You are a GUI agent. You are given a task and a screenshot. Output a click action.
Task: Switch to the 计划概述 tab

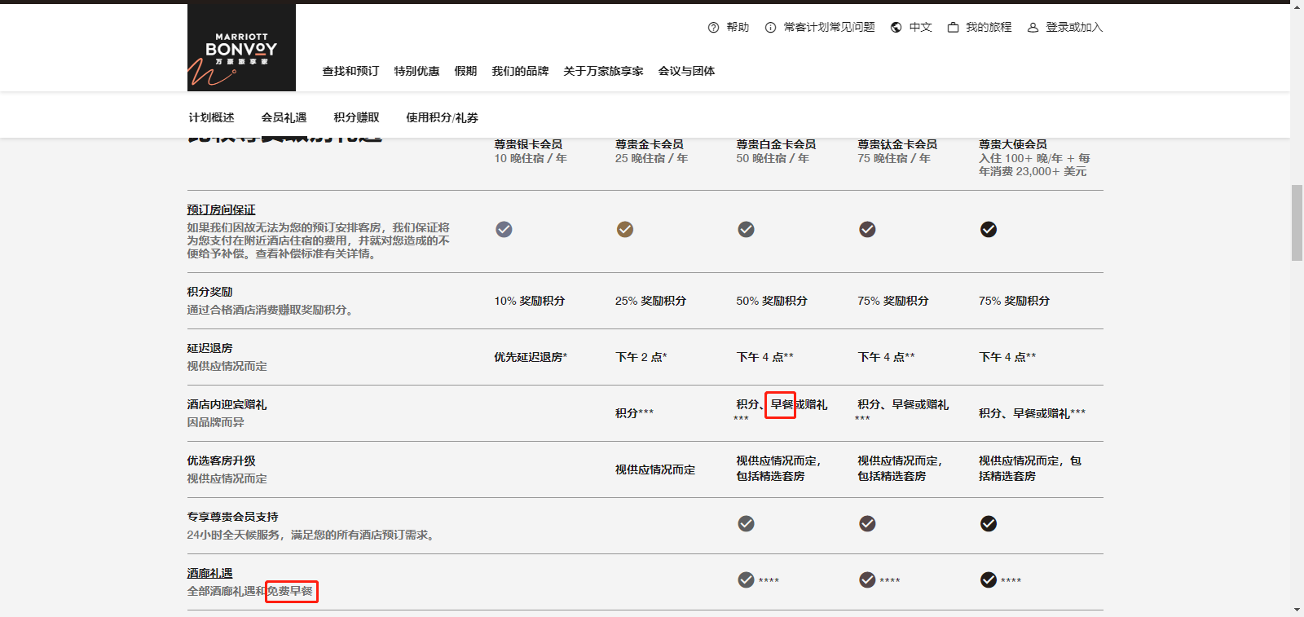pyautogui.click(x=212, y=118)
